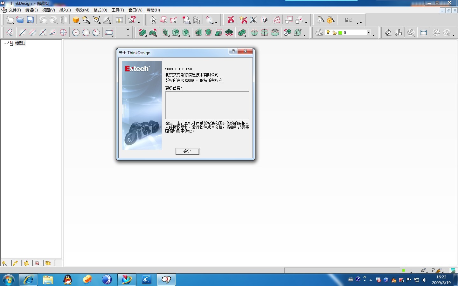
Task: Click the revolve solid tool
Action: (x=153, y=32)
